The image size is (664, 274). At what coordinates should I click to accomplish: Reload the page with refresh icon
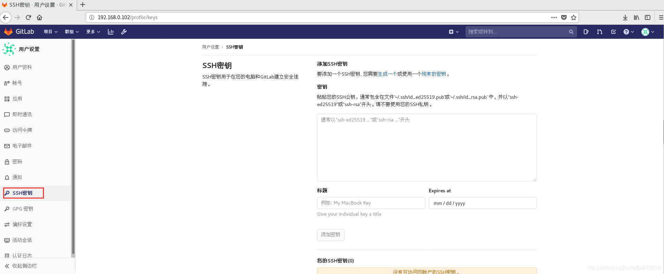[28, 17]
